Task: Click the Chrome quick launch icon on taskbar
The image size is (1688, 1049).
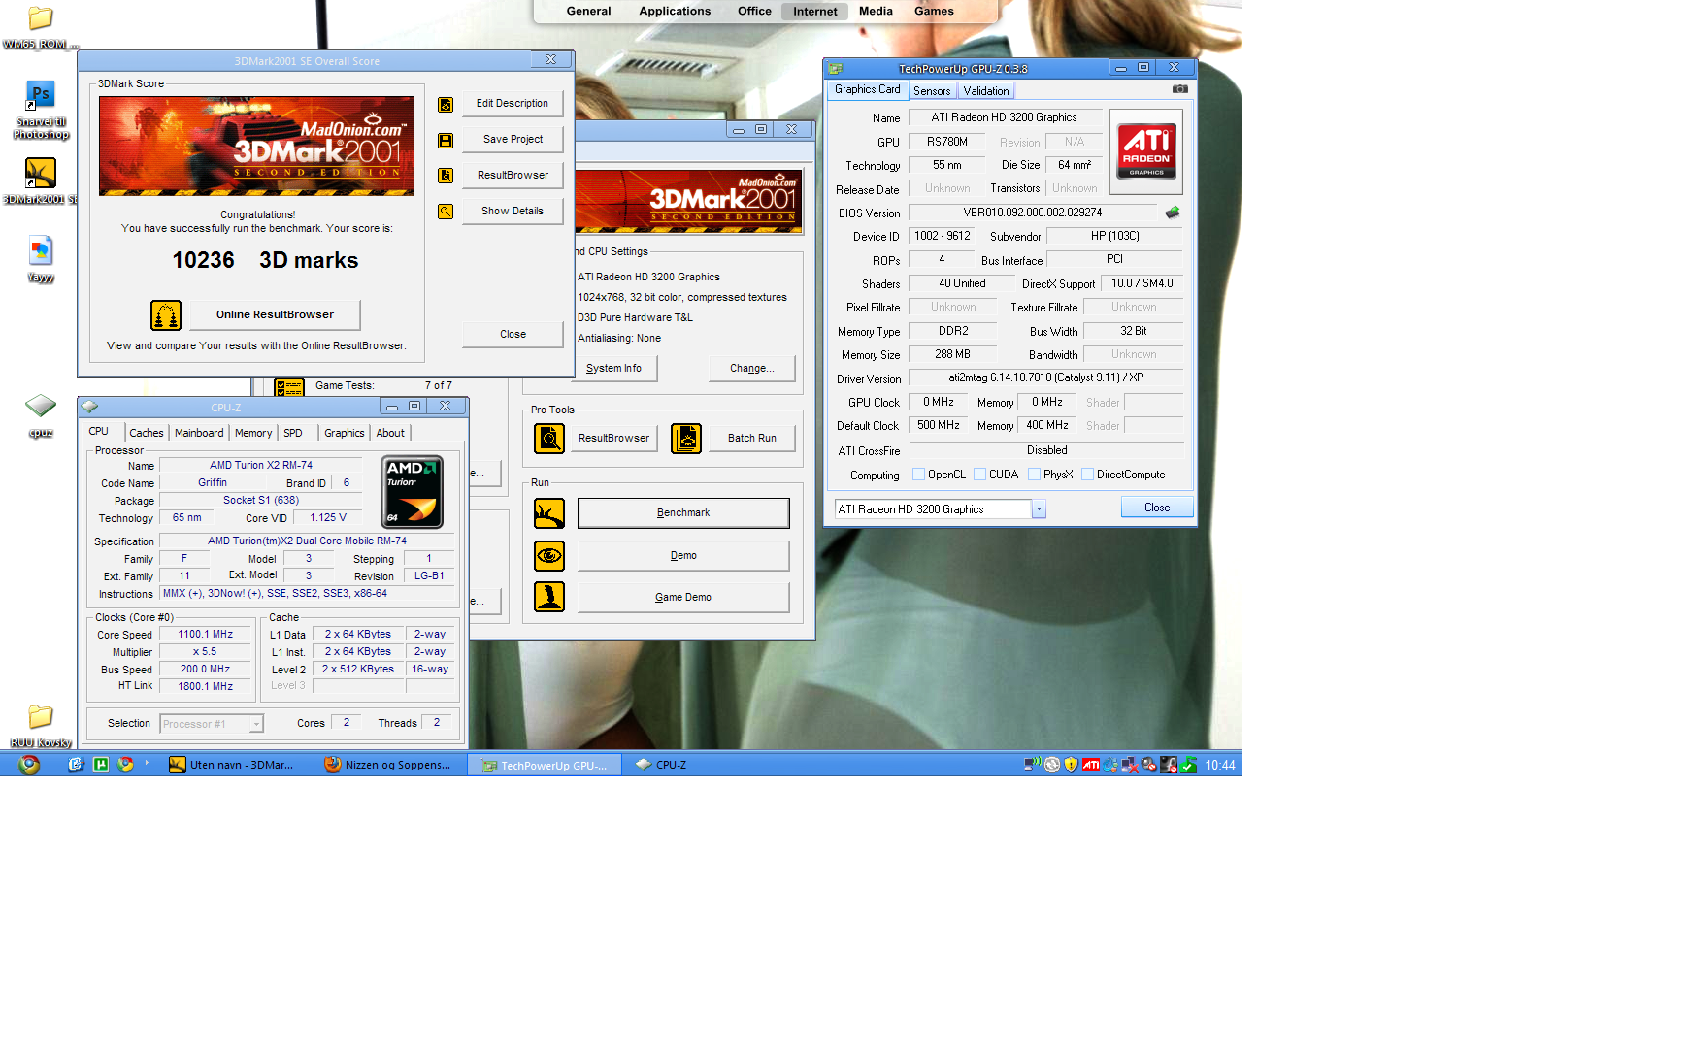Action: click(125, 765)
